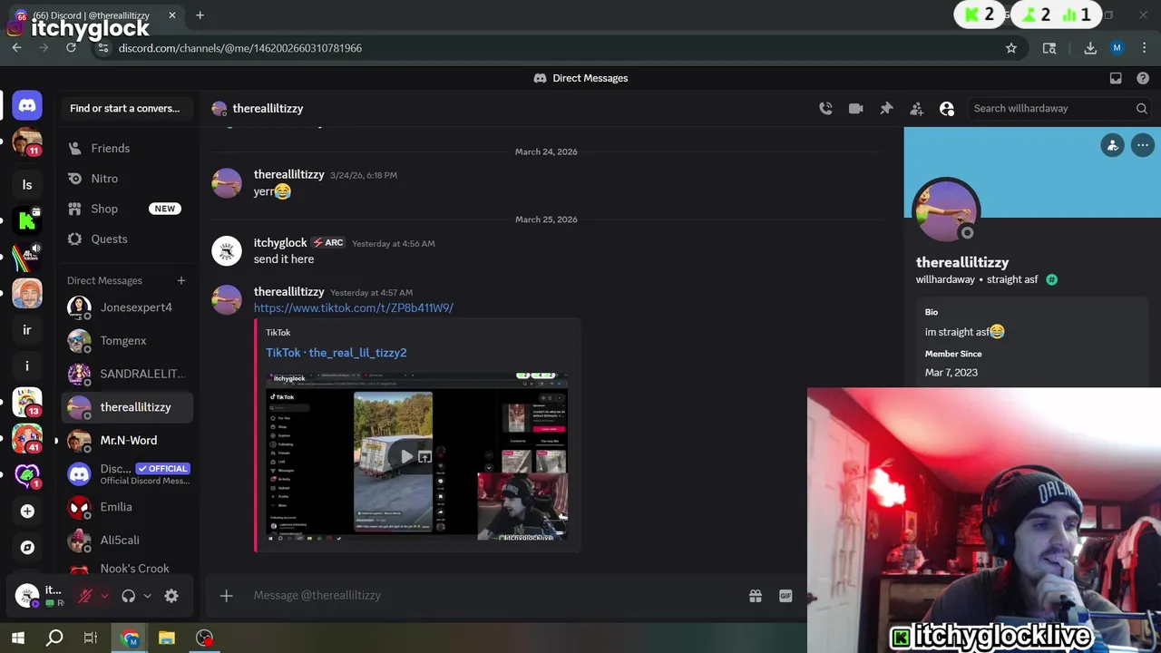1161x653 pixels.
Task: Open the official Discord messages conversation
Action: point(127,473)
